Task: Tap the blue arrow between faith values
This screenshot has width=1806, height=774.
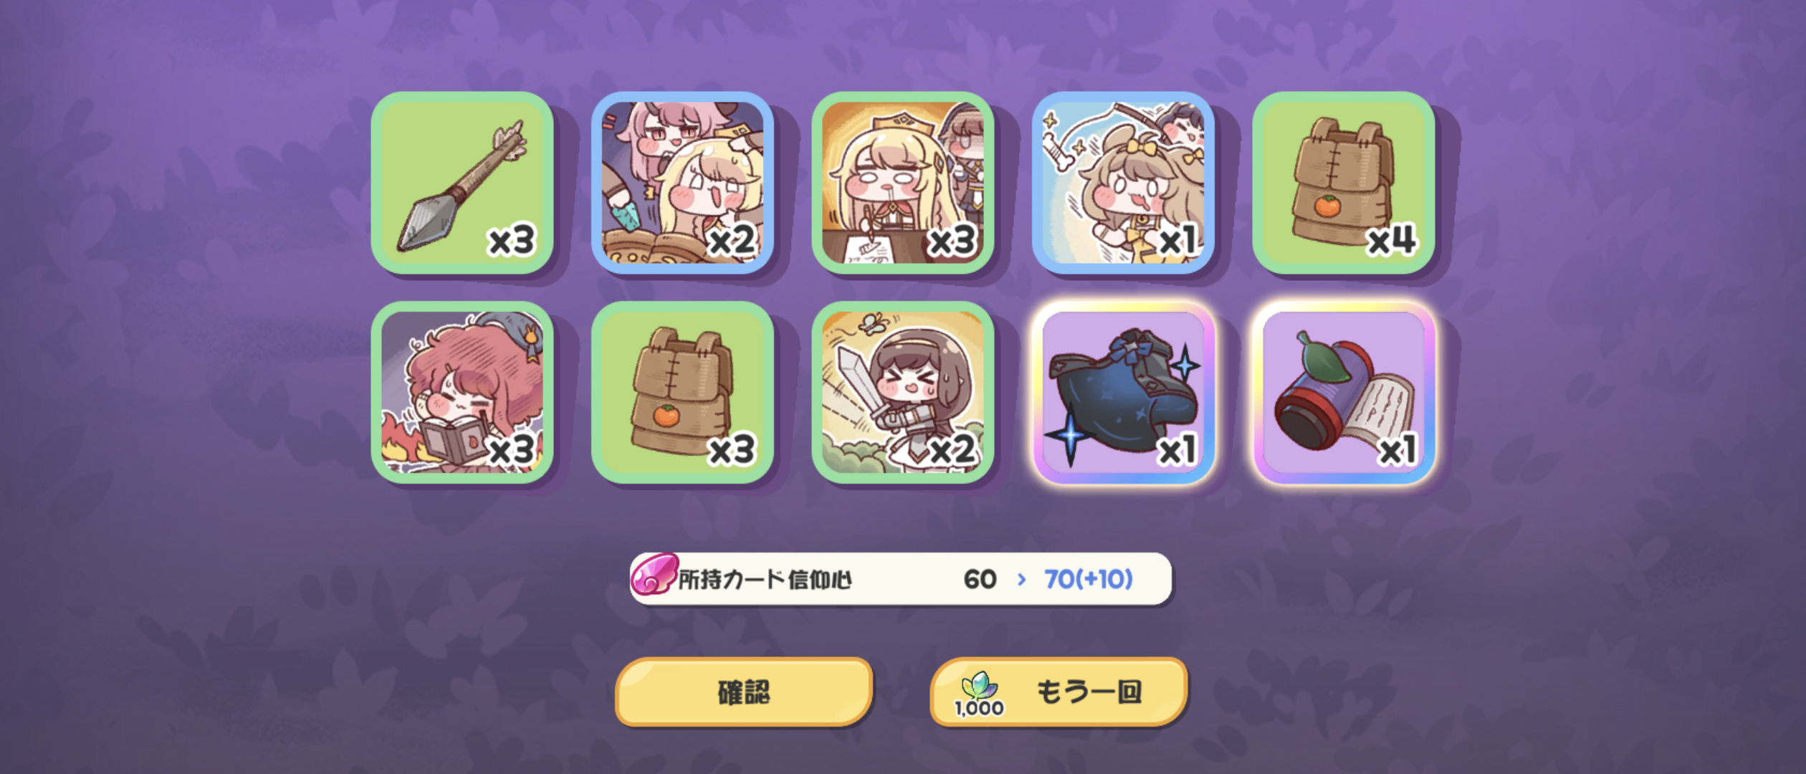Action: [1021, 579]
